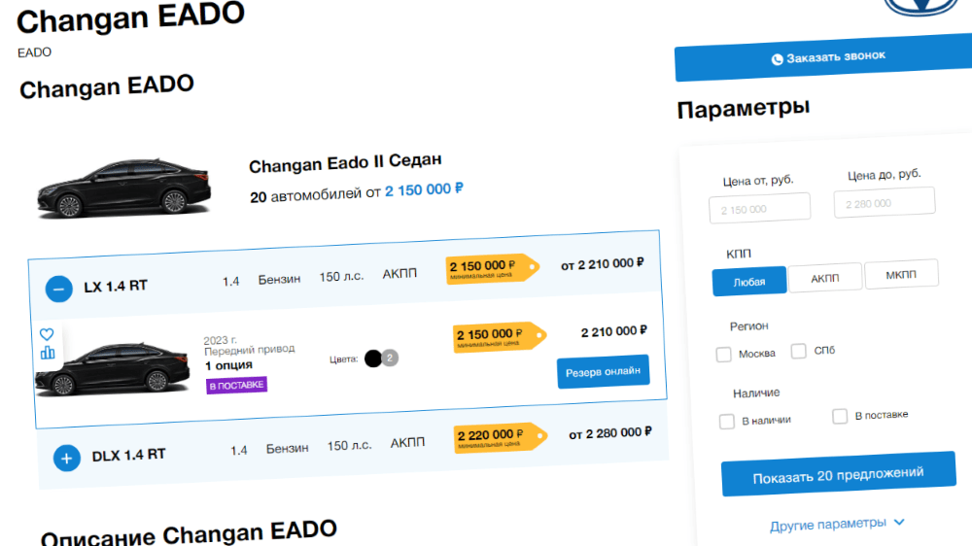The image size is (972, 546).
Task: Click the gray color count badge
Action: [391, 358]
